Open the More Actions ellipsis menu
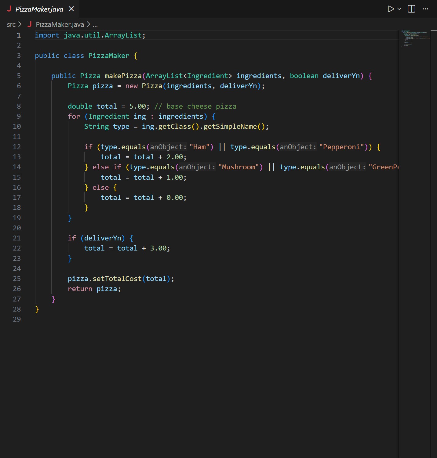 pyautogui.click(x=425, y=9)
